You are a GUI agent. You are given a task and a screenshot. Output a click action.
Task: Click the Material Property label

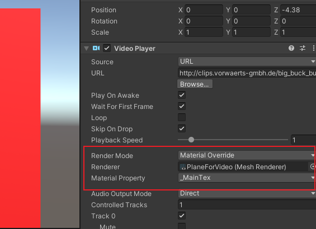point(118,178)
